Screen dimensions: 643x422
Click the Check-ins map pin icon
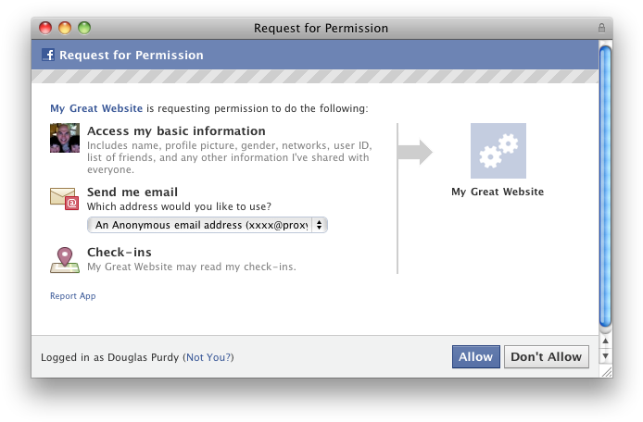click(x=65, y=259)
